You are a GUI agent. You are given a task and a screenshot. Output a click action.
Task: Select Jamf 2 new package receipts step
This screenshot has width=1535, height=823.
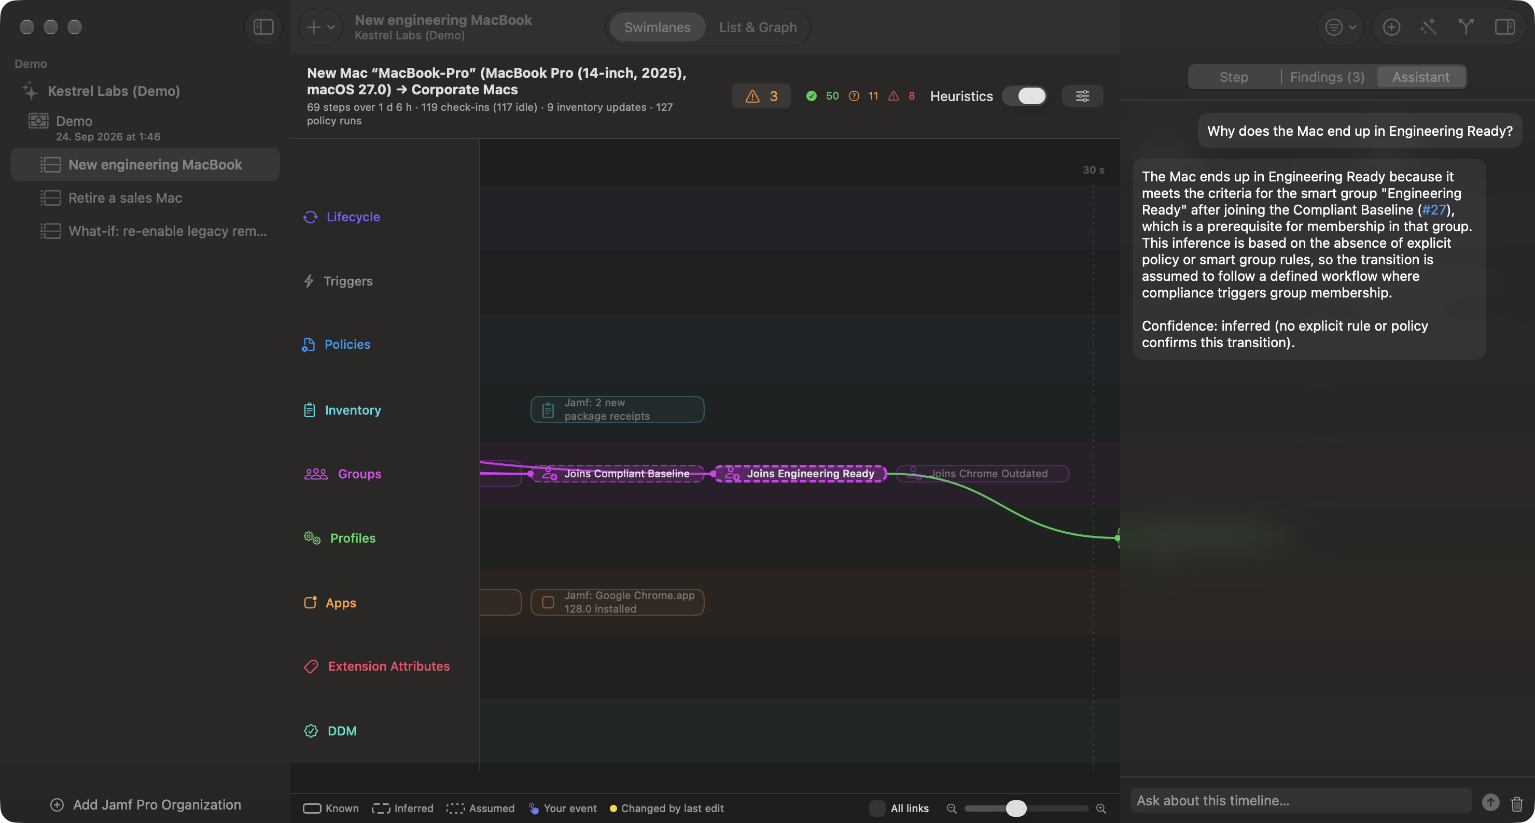[x=617, y=409]
